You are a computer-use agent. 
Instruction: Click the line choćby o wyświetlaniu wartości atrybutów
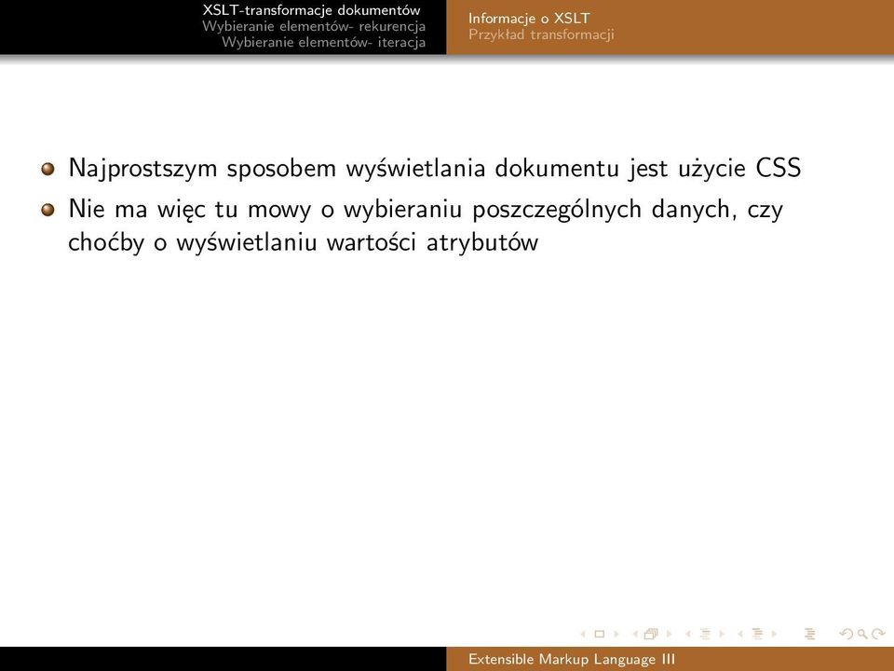click(303, 242)
